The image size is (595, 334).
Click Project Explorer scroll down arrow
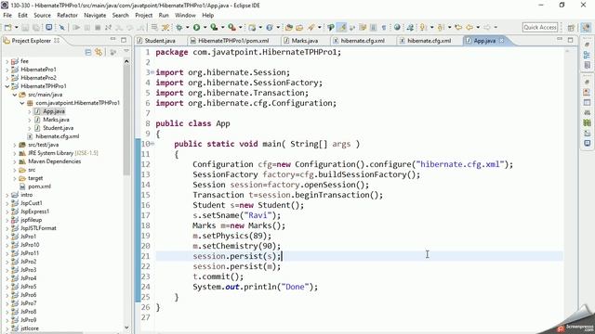(x=126, y=328)
